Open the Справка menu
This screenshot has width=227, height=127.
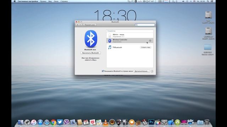[64, 1]
